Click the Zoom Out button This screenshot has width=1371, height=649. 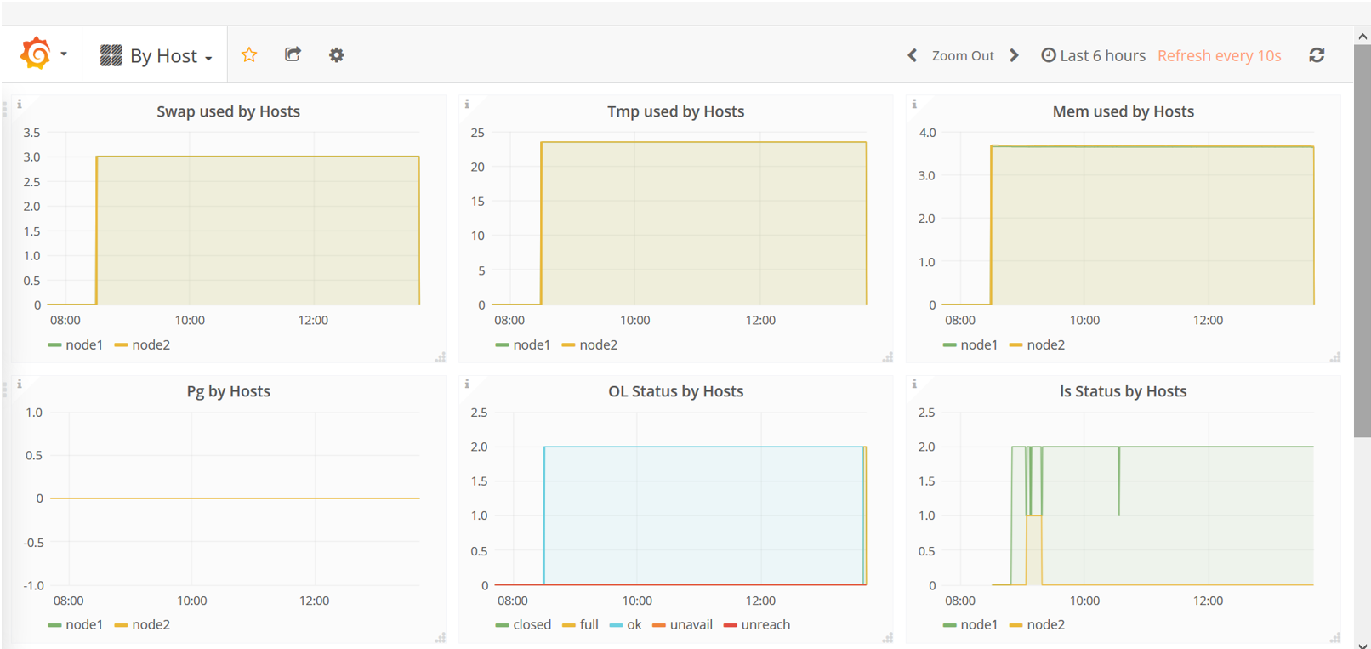[963, 55]
